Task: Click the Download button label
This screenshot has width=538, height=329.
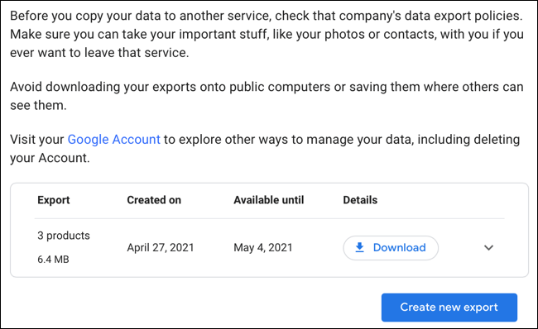Action: 400,247
